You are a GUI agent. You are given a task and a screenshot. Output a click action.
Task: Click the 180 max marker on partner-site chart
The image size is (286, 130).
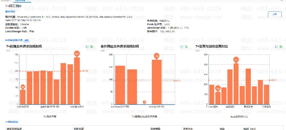click(157, 56)
